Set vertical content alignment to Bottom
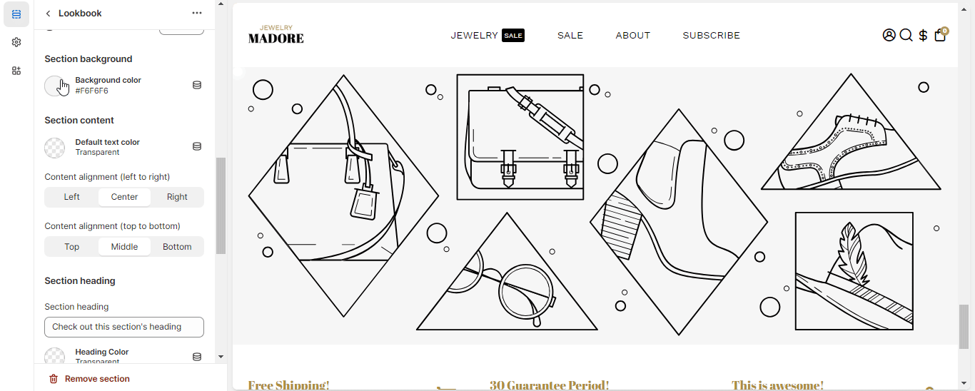The width and height of the screenshot is (975, 391). (x=177, y=247)
